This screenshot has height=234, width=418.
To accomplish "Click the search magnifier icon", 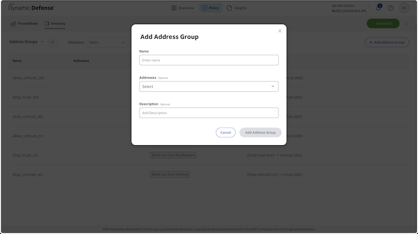I will (53, 42).
